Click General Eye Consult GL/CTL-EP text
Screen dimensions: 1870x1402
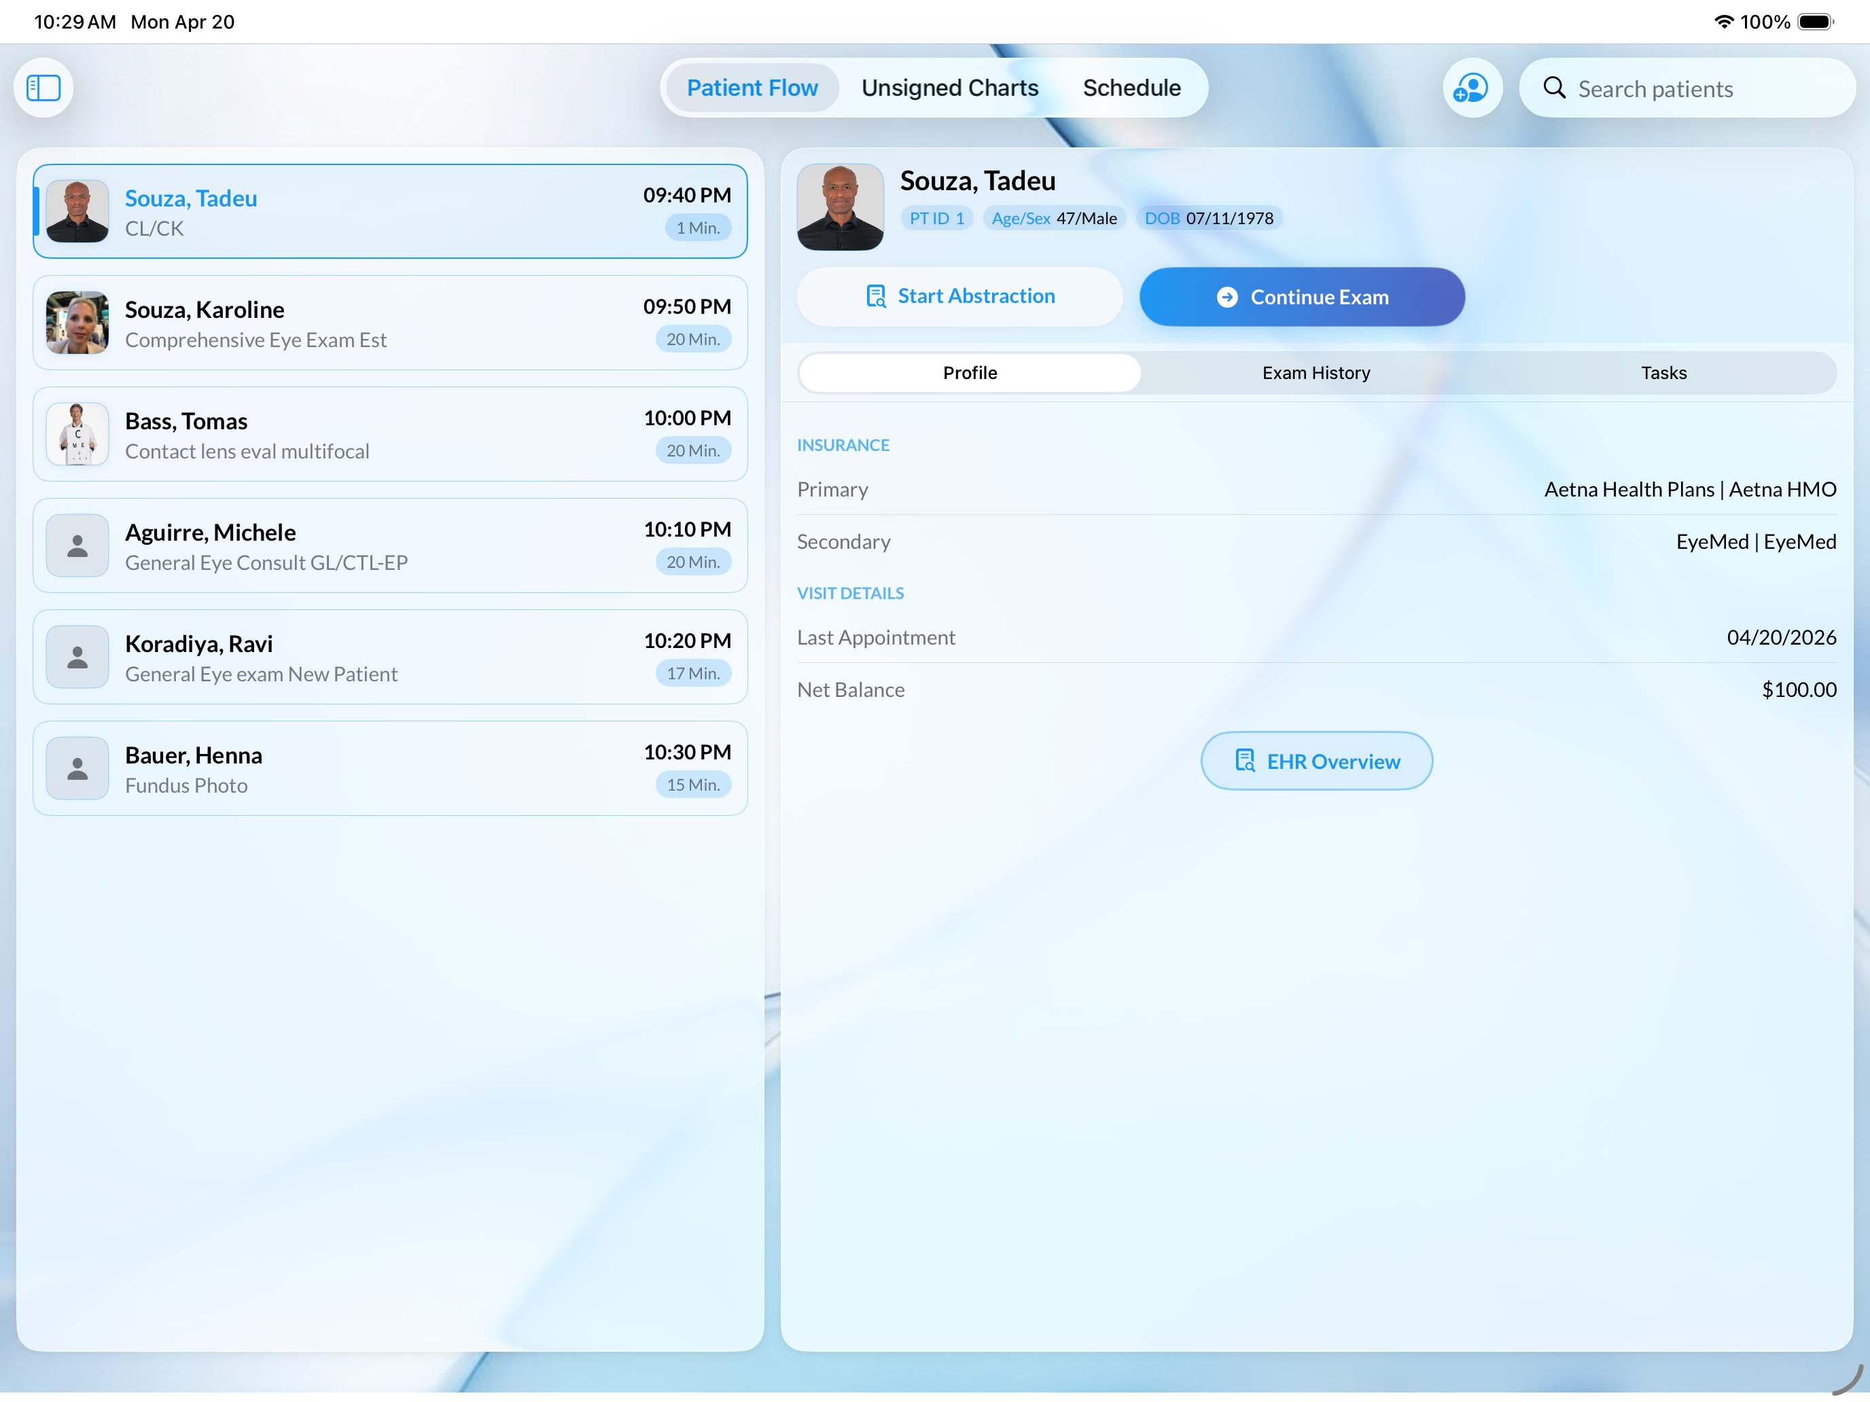pos(266,563)
